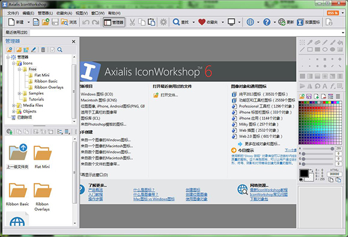Screen dimensions: 348x237
Task: Select Tutorials folder in the tree
Action: coord(36,99)
